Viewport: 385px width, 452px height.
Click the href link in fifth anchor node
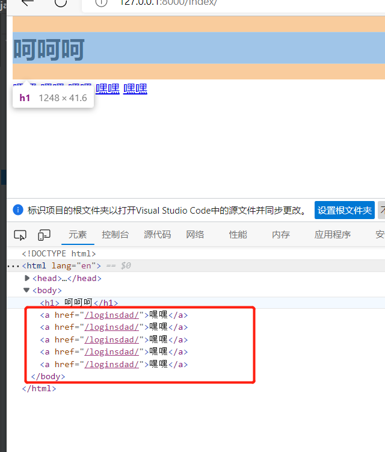coord(112,364)
